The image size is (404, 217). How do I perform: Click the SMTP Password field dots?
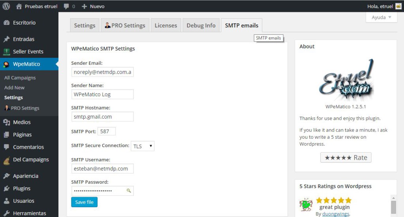pyautogui.click(x=93, y=191)
